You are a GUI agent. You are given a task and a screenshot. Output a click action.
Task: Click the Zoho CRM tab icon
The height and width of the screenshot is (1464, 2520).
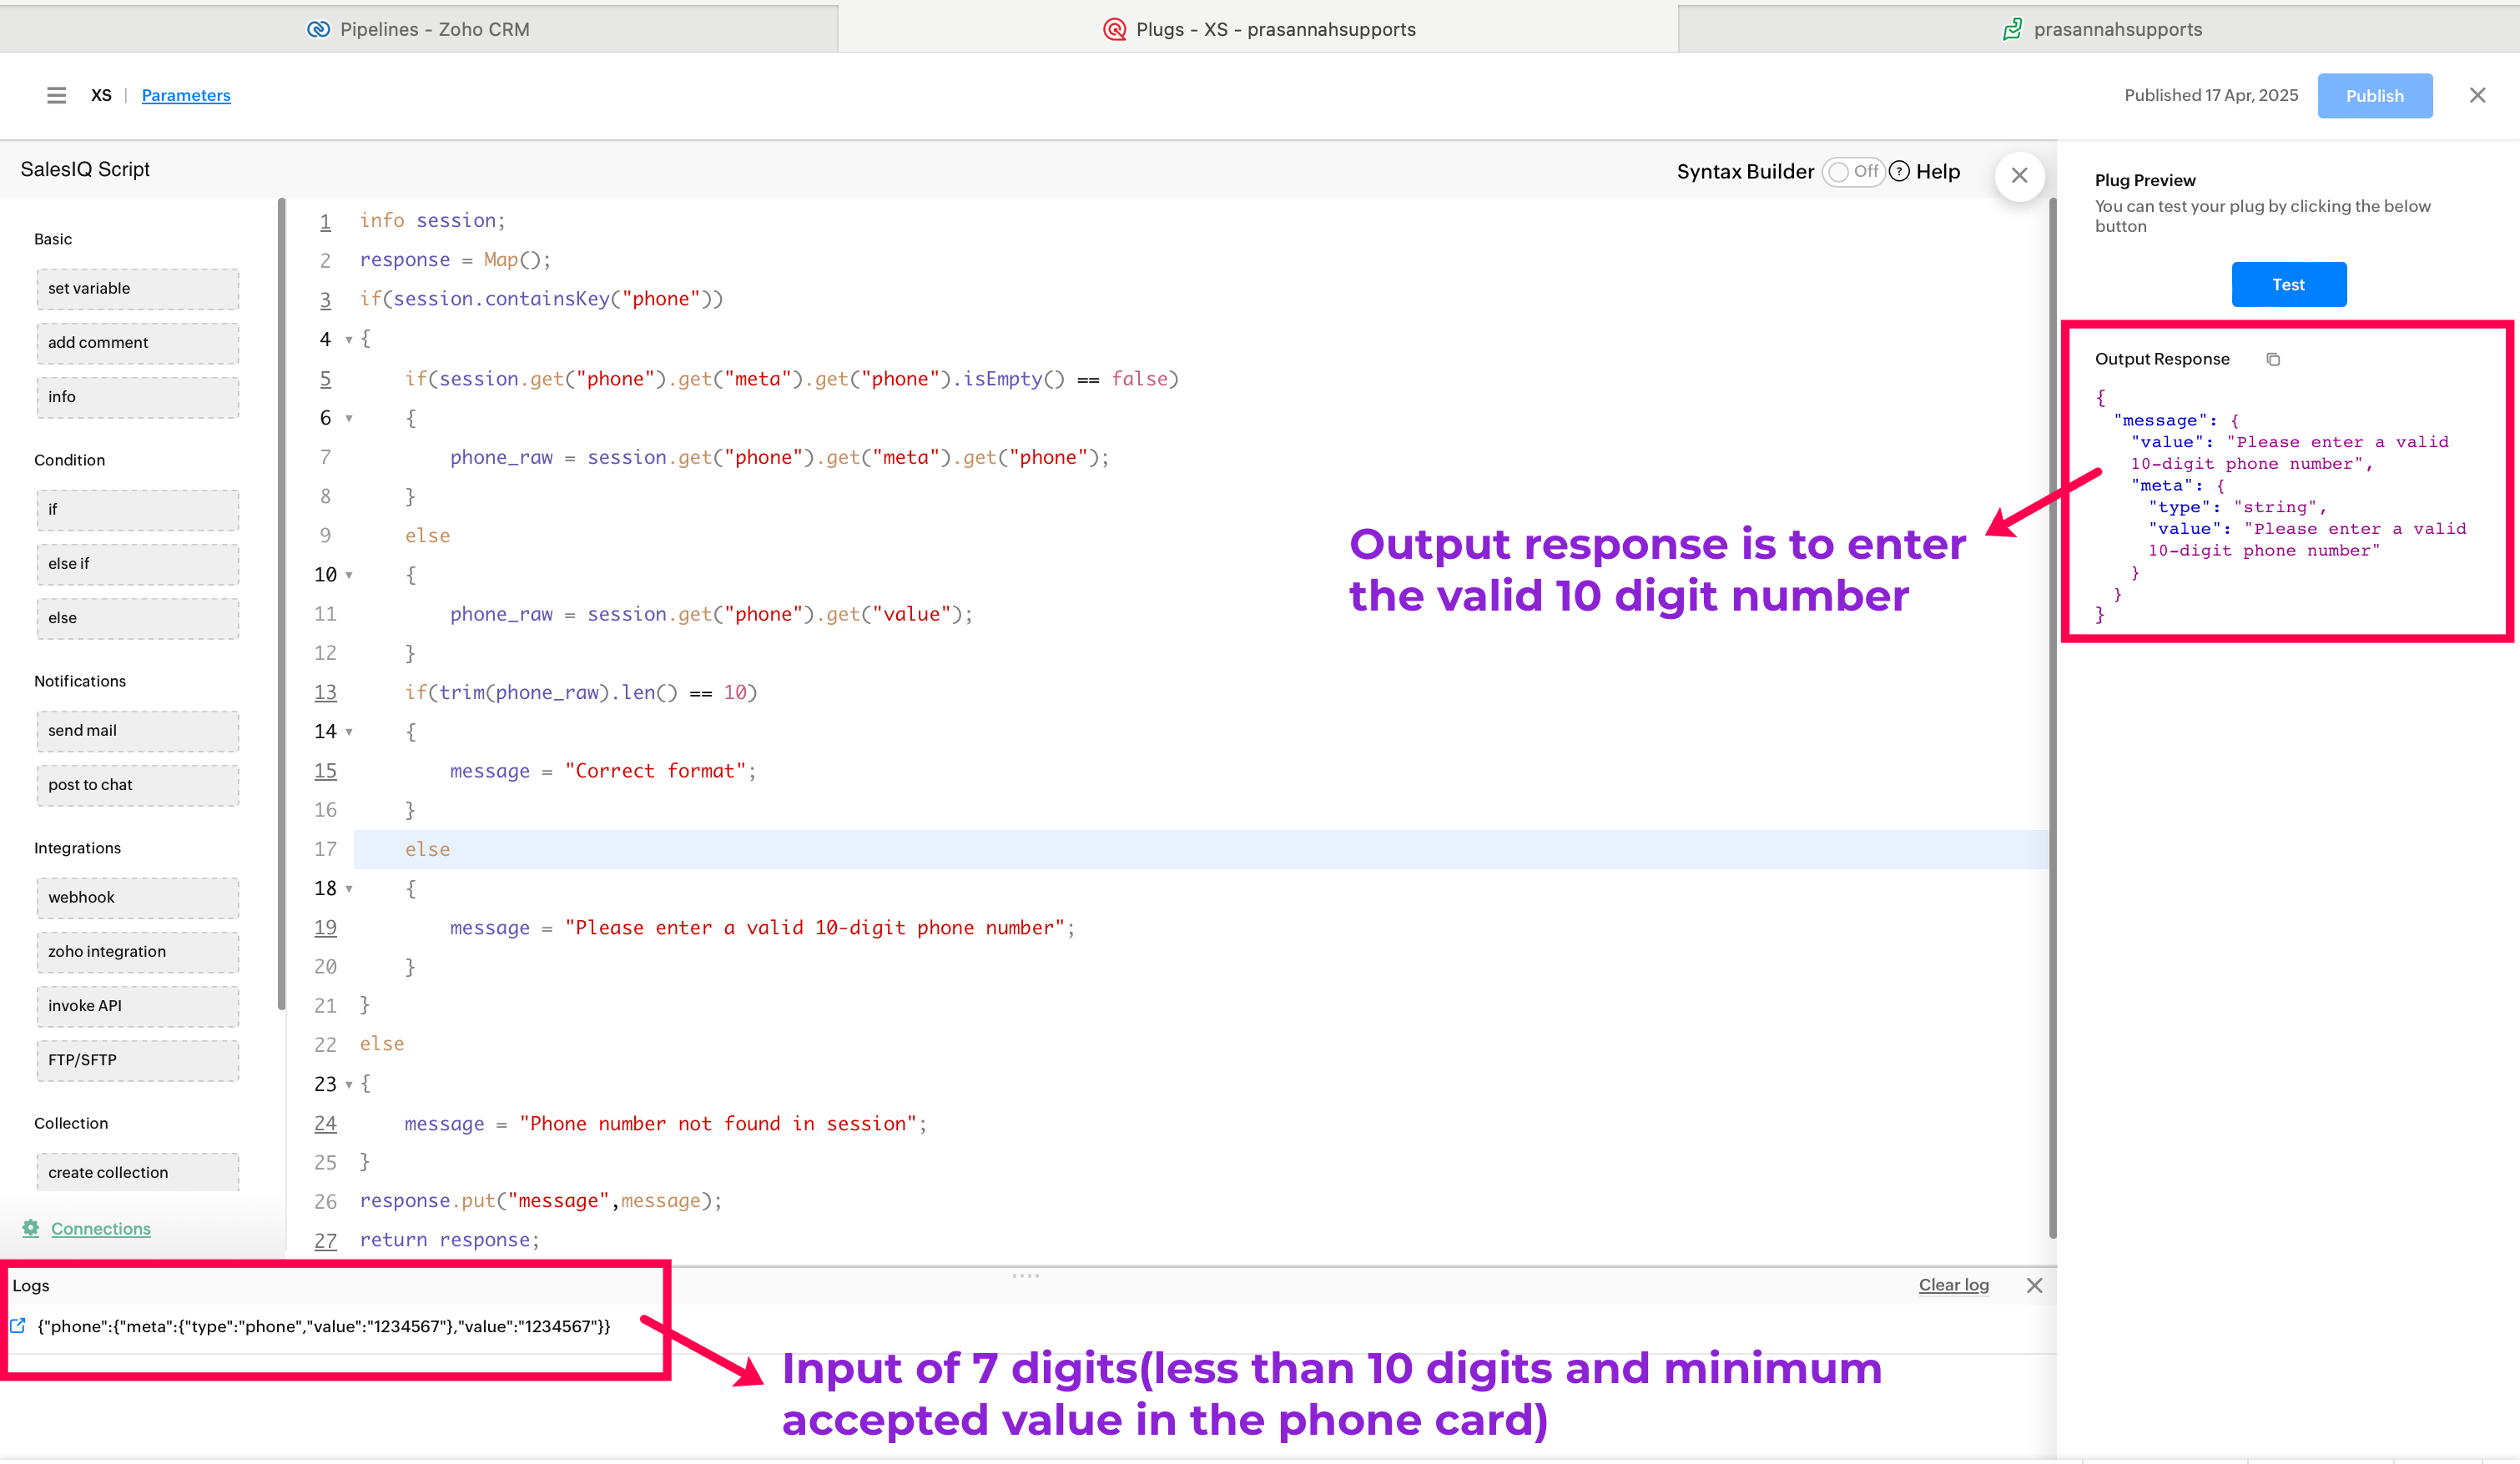pos(318,29)
